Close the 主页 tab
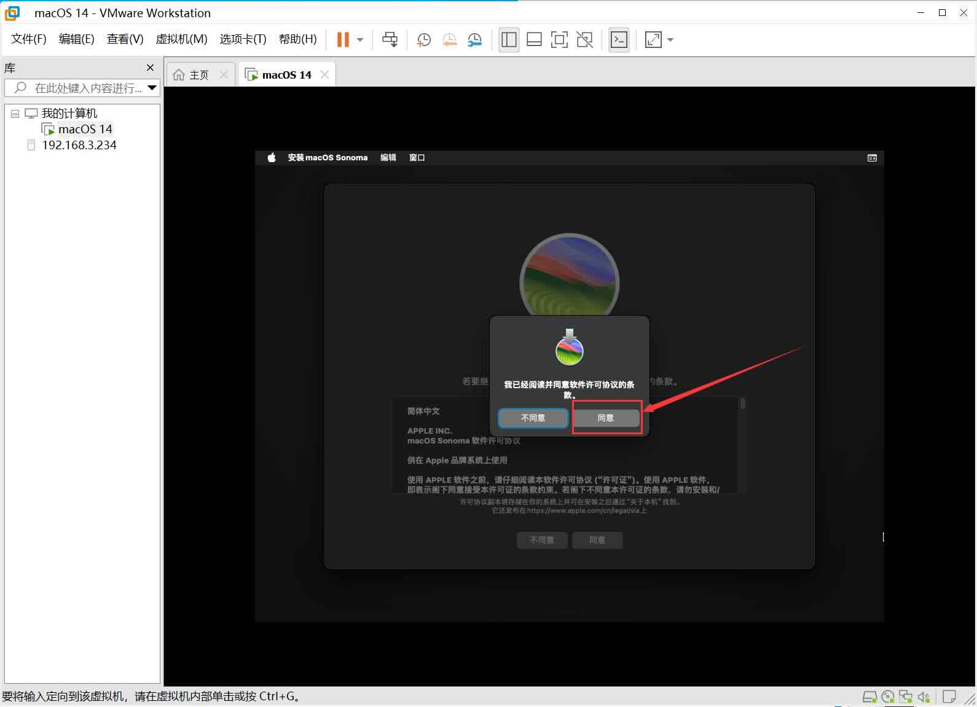 coord(224,75)
